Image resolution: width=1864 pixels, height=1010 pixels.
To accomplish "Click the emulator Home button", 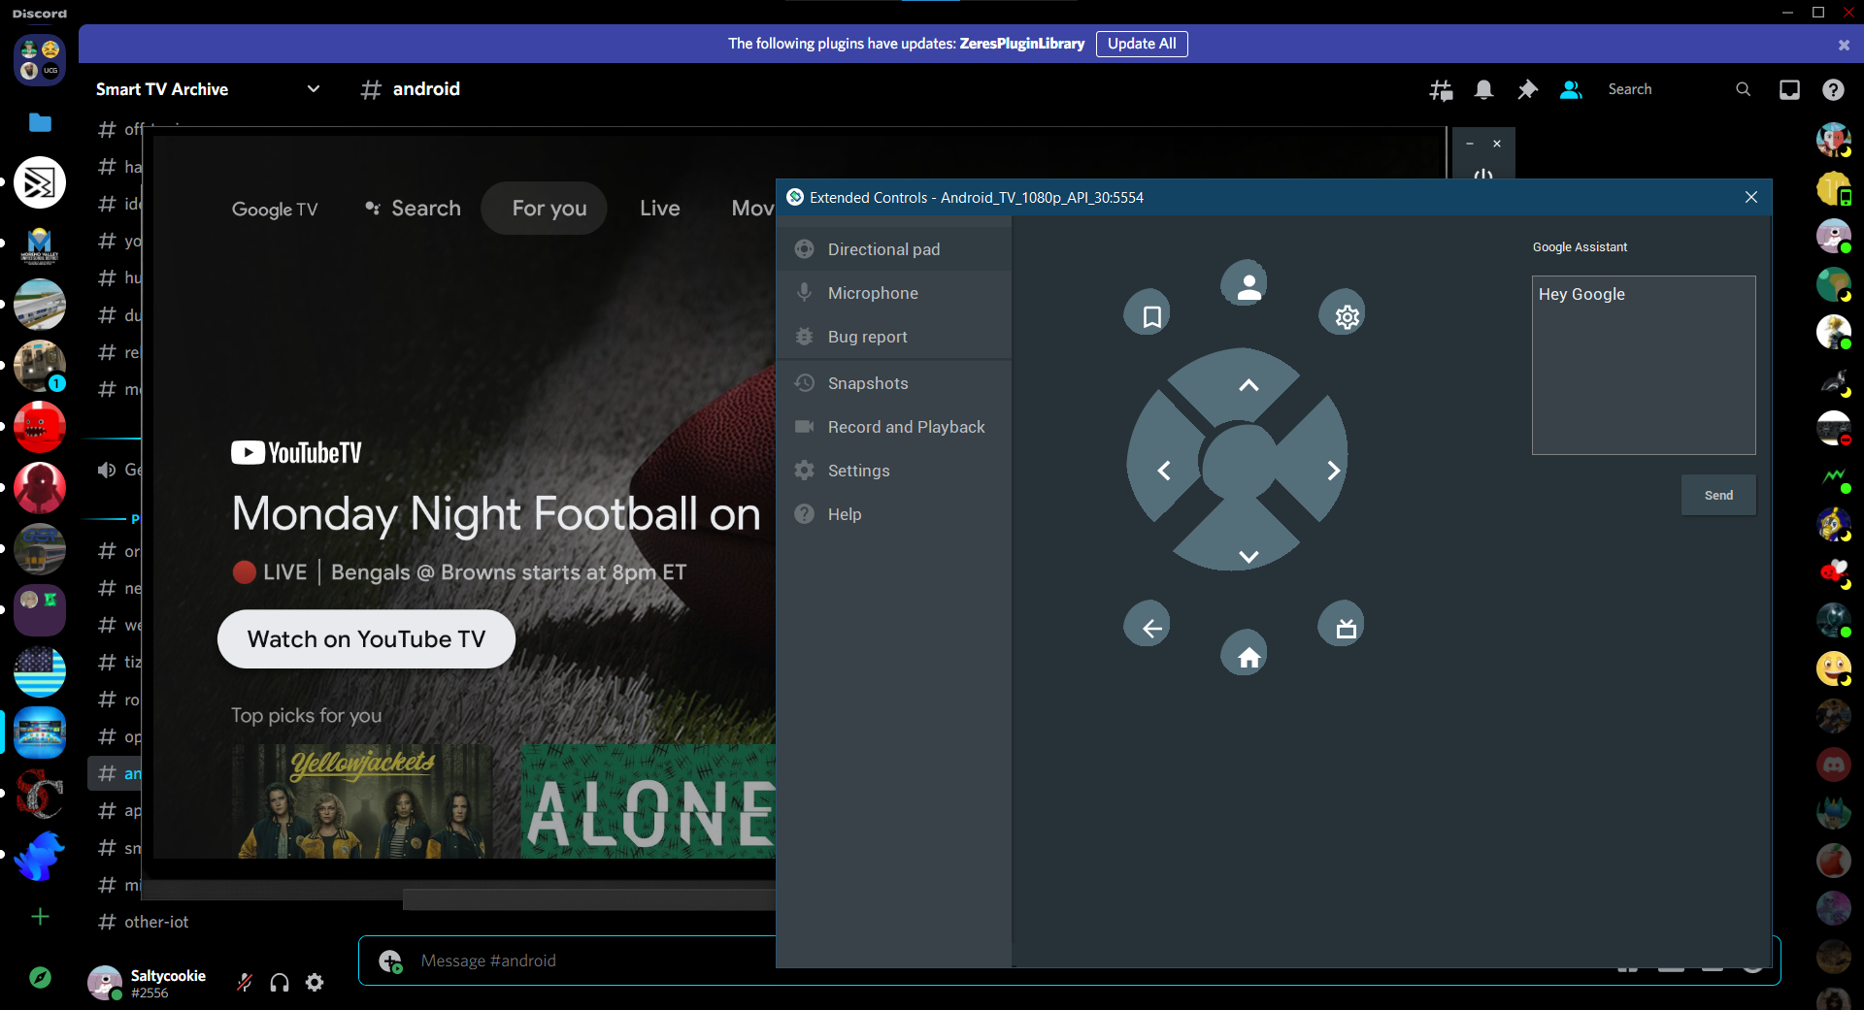I will pyautogui.click(x=1248, y=657).
